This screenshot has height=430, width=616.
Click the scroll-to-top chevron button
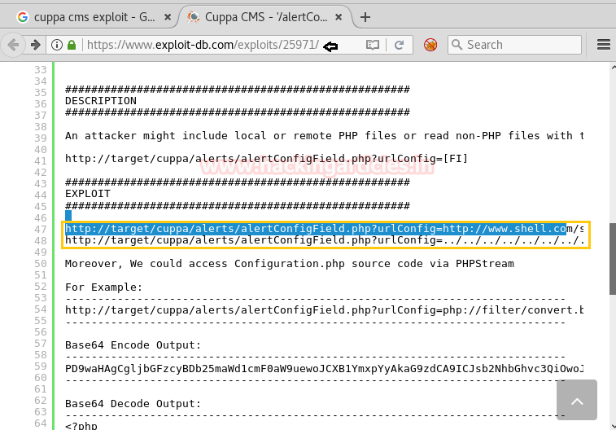[x=577, y=400]
